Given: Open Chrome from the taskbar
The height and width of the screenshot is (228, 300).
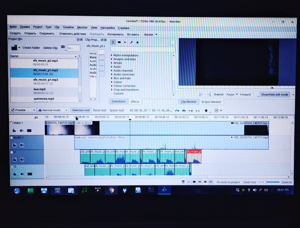Looking at the screenshot, I should point(111,190).
